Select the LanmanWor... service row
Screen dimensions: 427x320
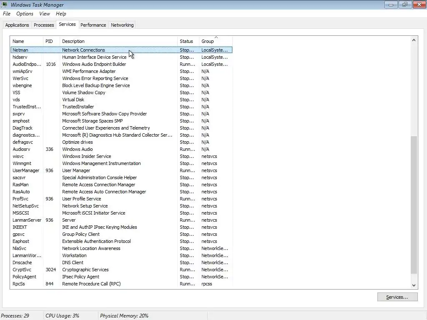coord(121,255)
